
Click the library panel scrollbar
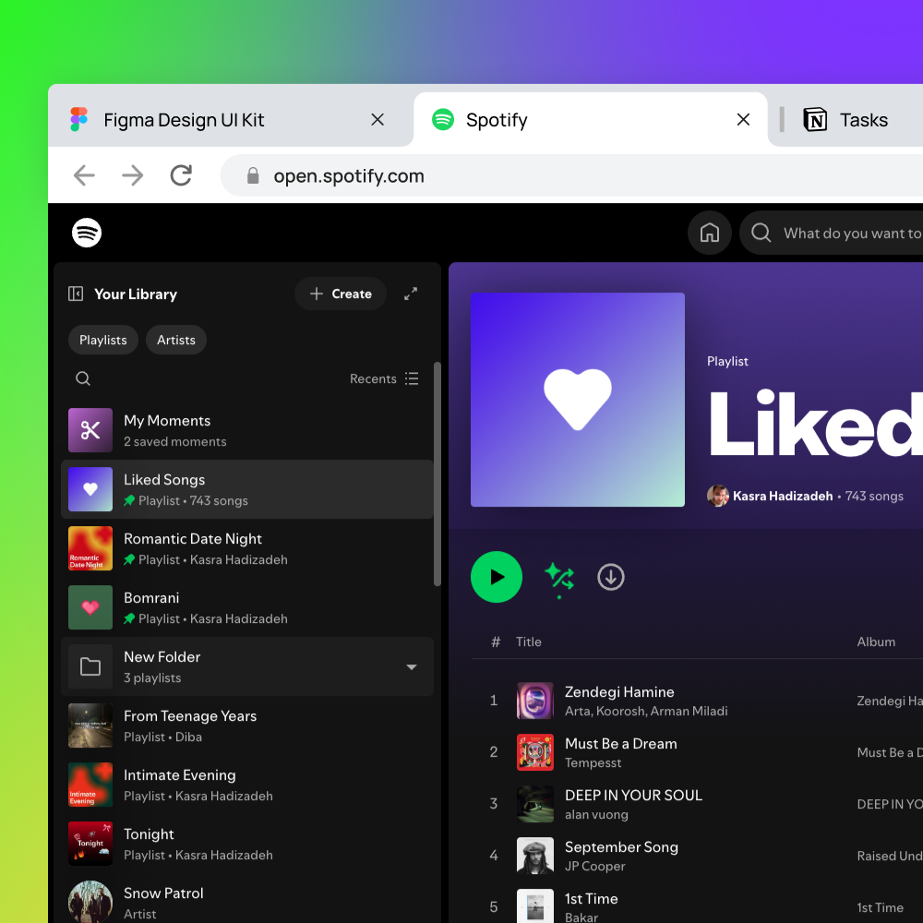click(x=438, y=473)
